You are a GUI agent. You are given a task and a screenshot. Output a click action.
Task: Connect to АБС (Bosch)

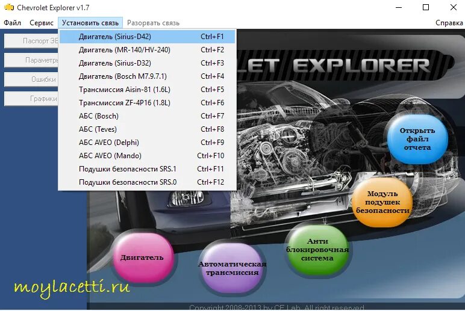pyautogui.click(x=148, y=116)
